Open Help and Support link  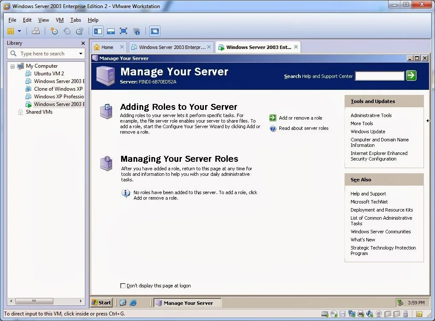point(368,194)
